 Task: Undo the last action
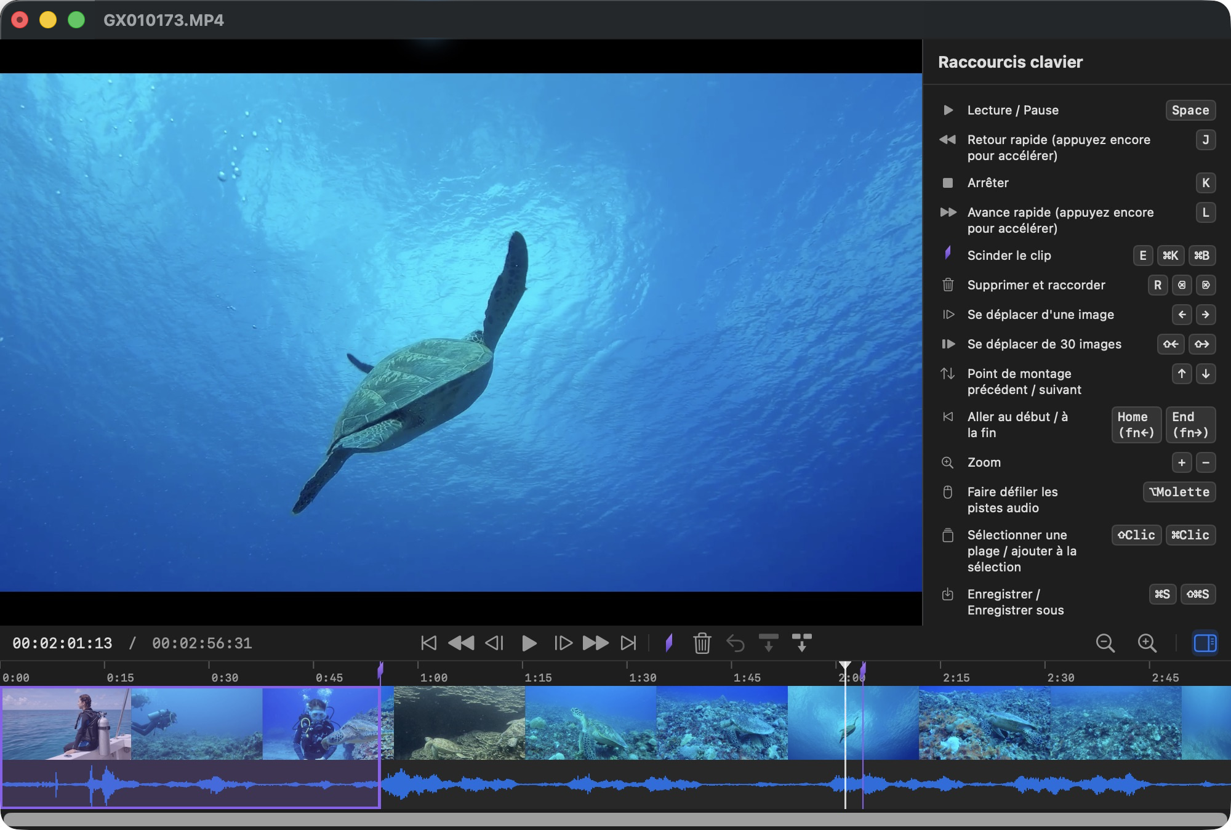pos(736,643)
